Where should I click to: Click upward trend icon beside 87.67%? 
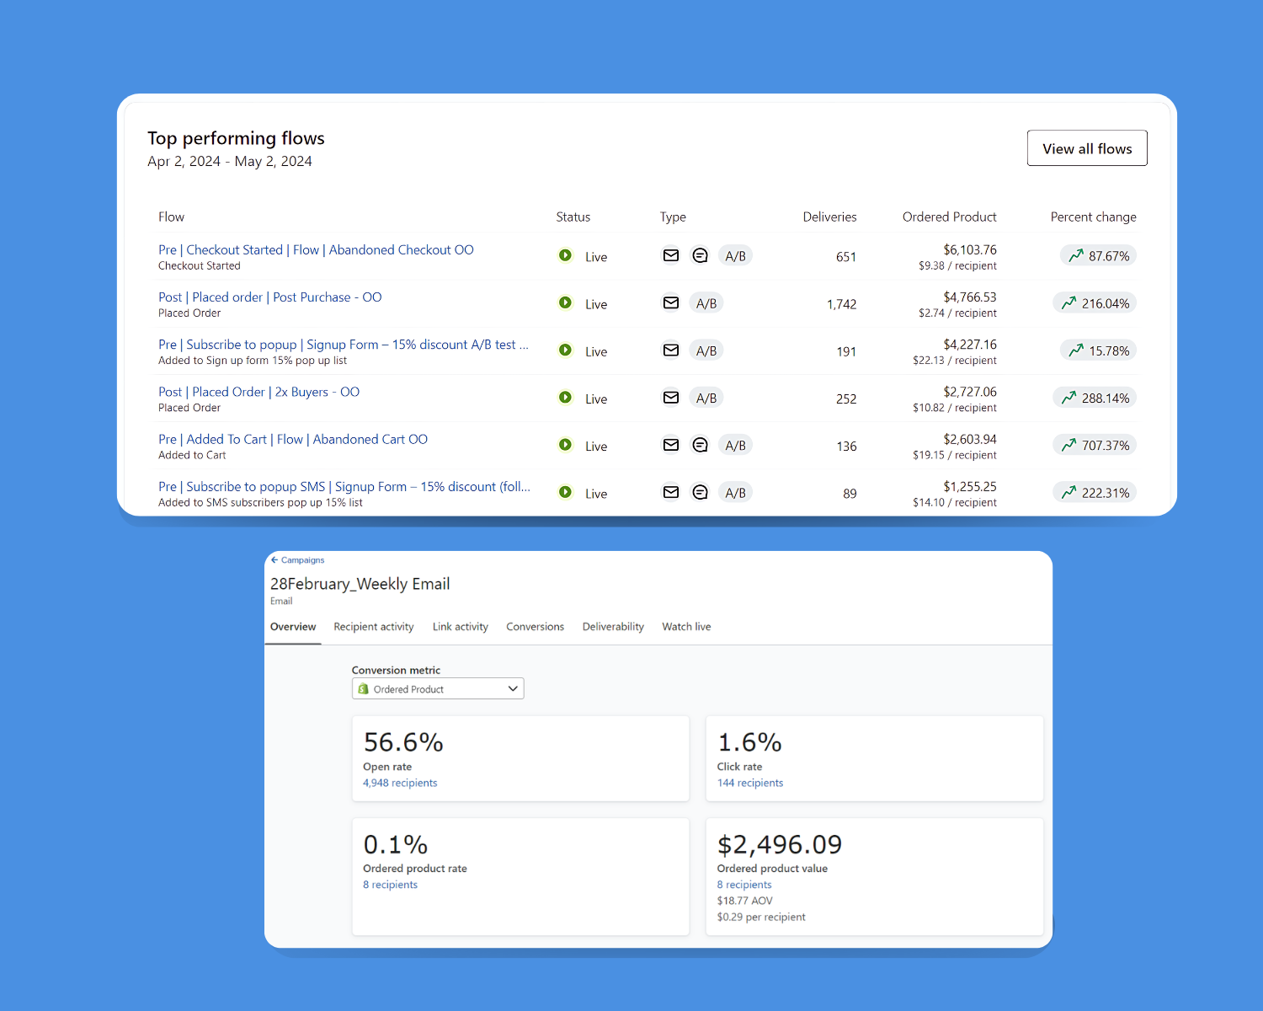pos(1076,255)
